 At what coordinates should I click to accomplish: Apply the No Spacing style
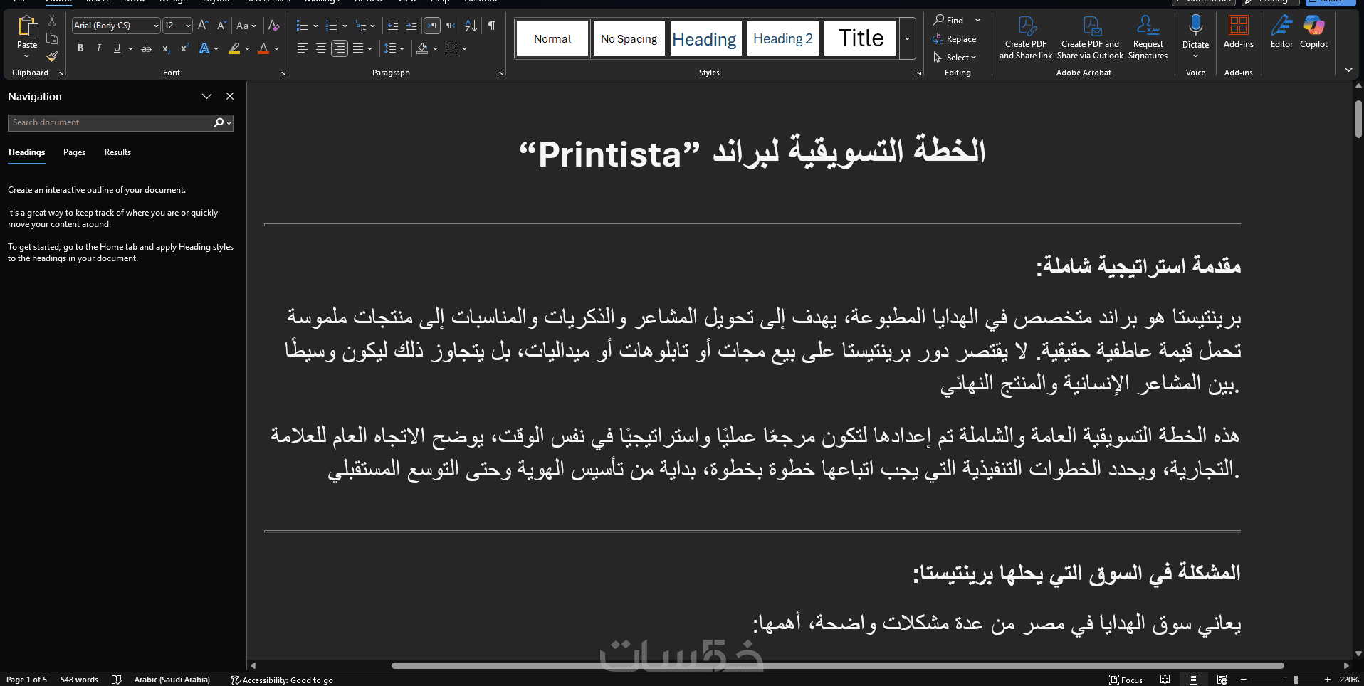[629, 38]
